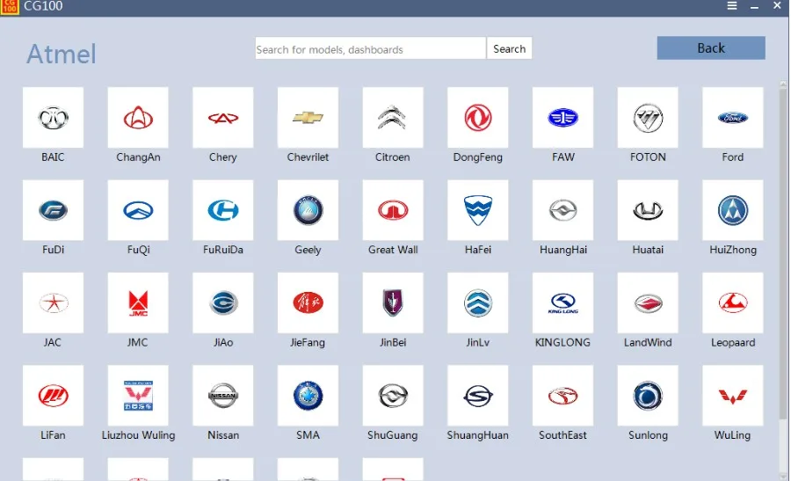Choose the WuLing red logo
This screenshot has width=791, height=481.
(733, 396)
